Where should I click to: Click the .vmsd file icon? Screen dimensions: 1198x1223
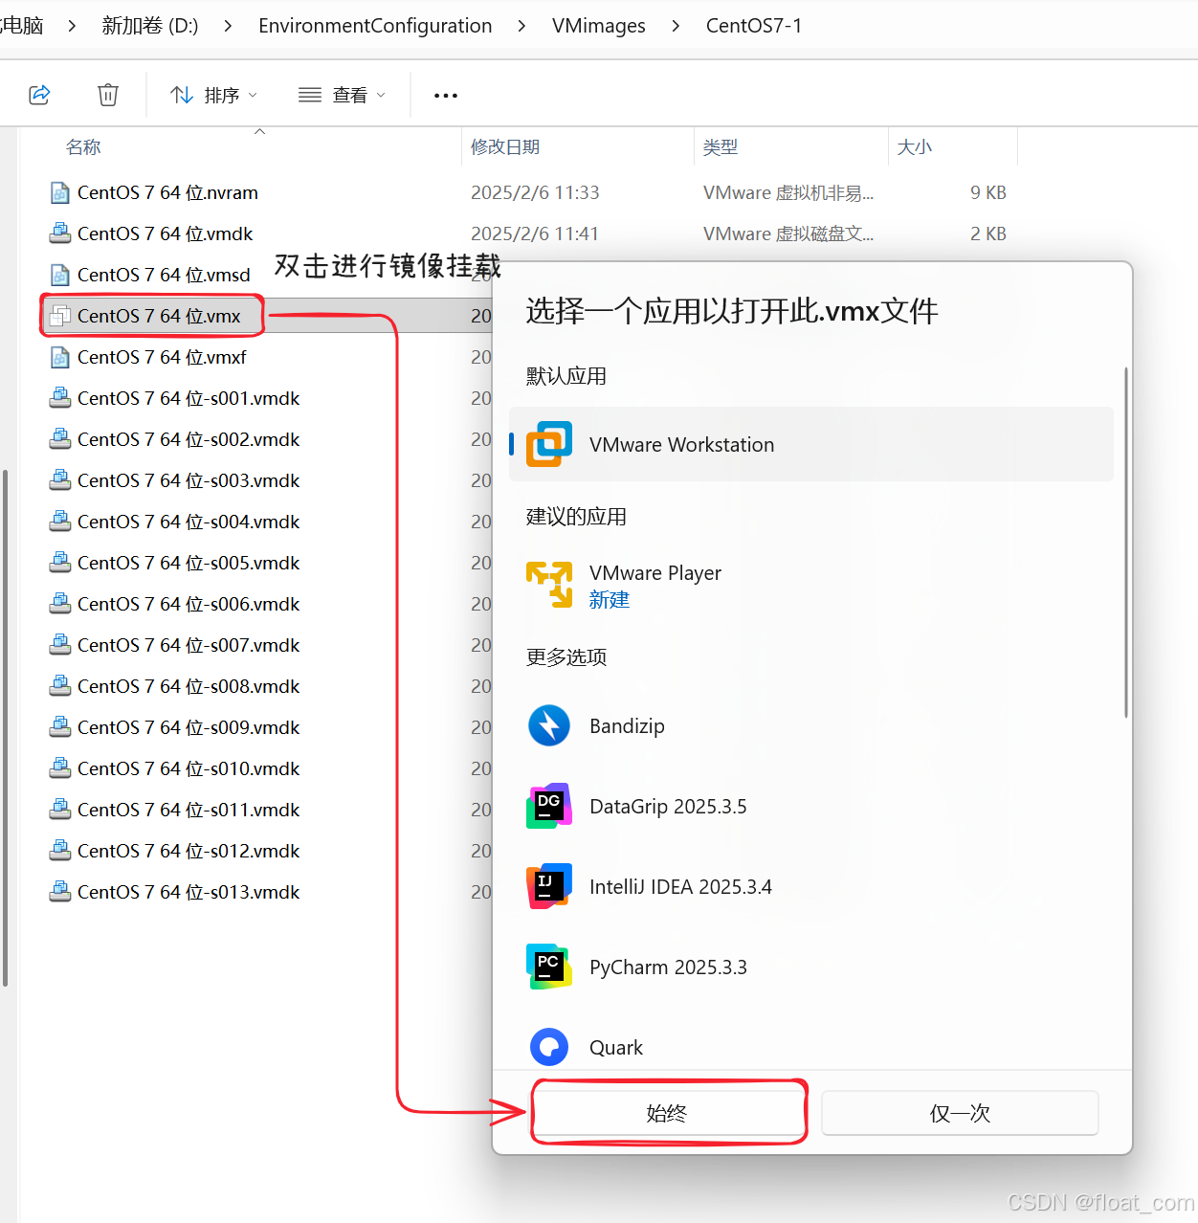pyautogui.click(x=60, y=275)
